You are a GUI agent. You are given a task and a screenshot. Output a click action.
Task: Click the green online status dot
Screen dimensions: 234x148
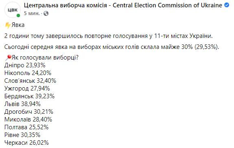point(18,15)
